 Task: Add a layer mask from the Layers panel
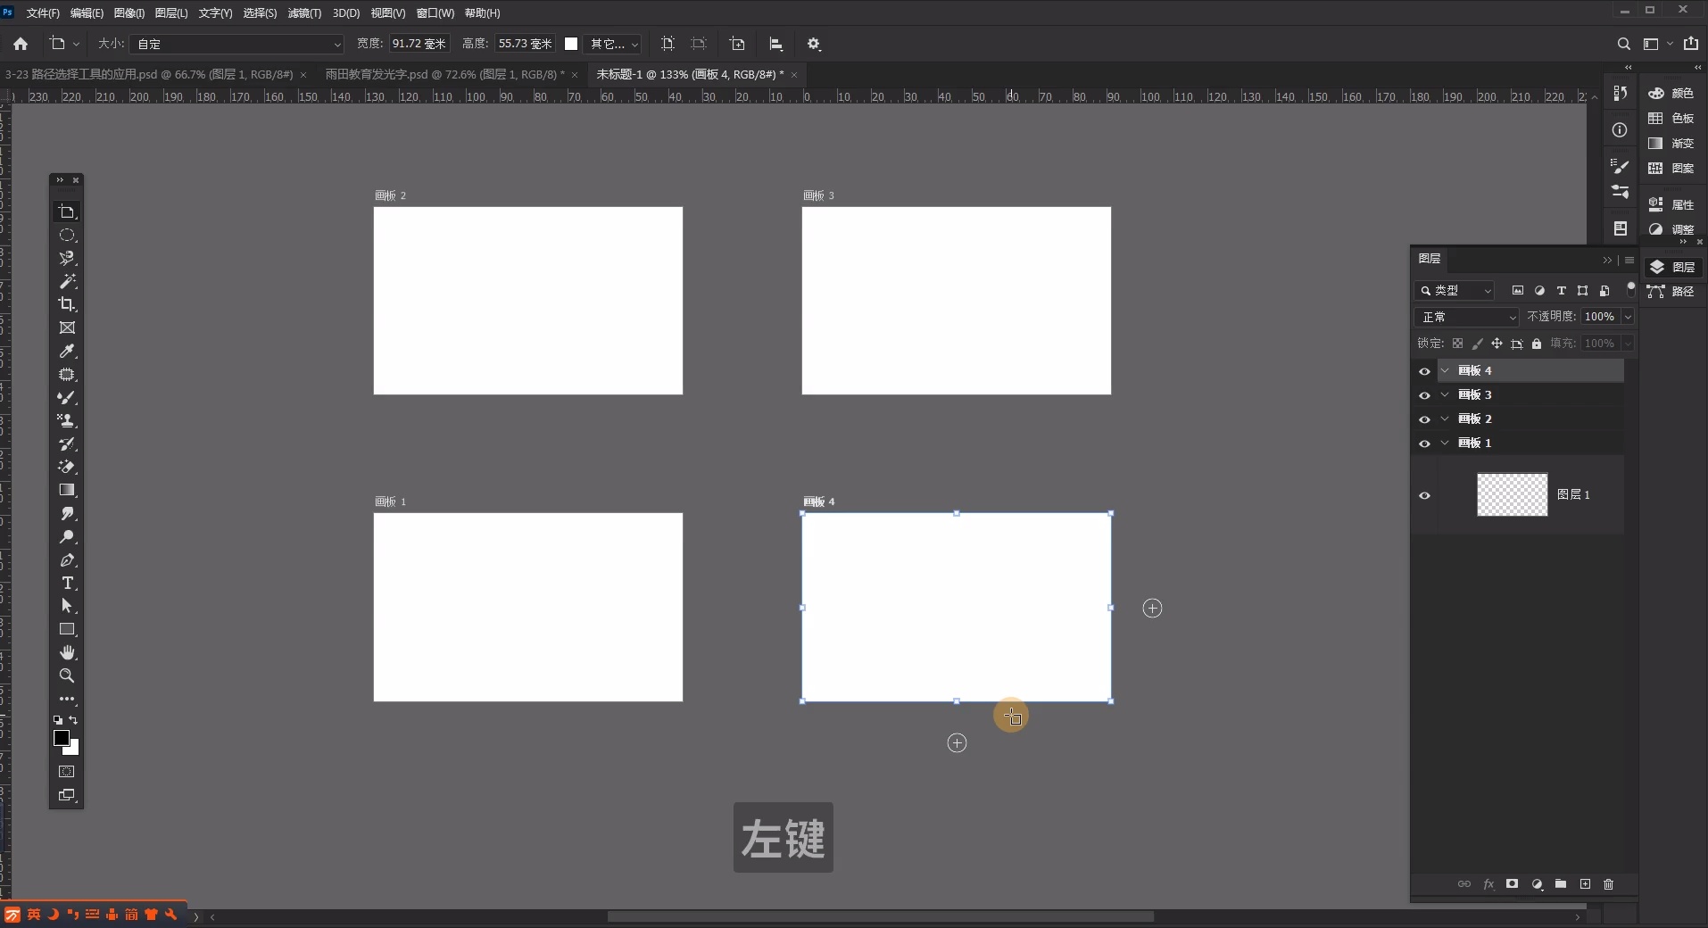(1512, 884)
